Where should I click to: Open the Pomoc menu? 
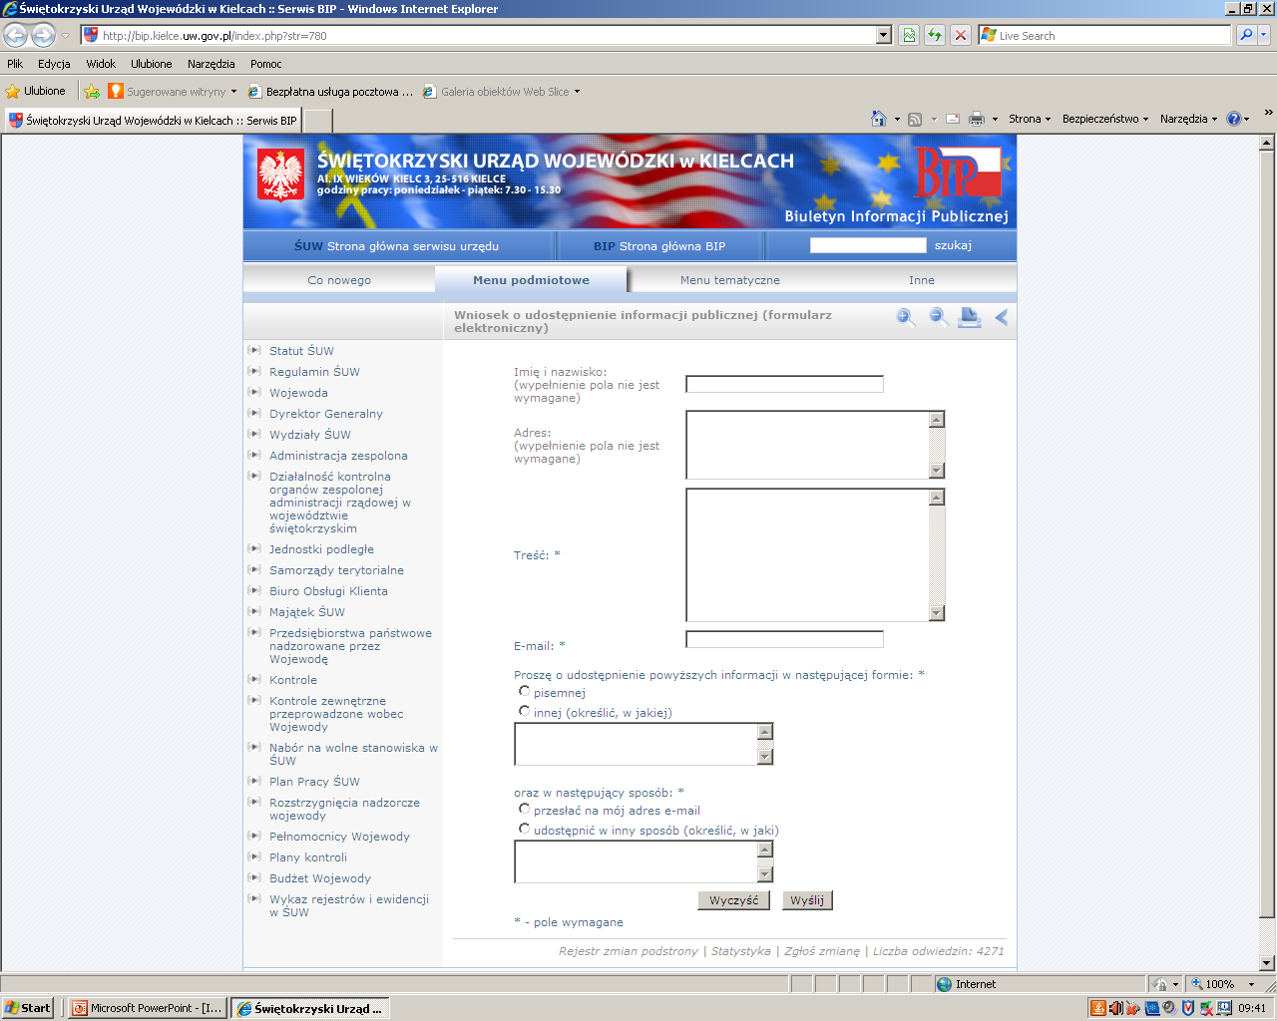[x=266, y=64]
